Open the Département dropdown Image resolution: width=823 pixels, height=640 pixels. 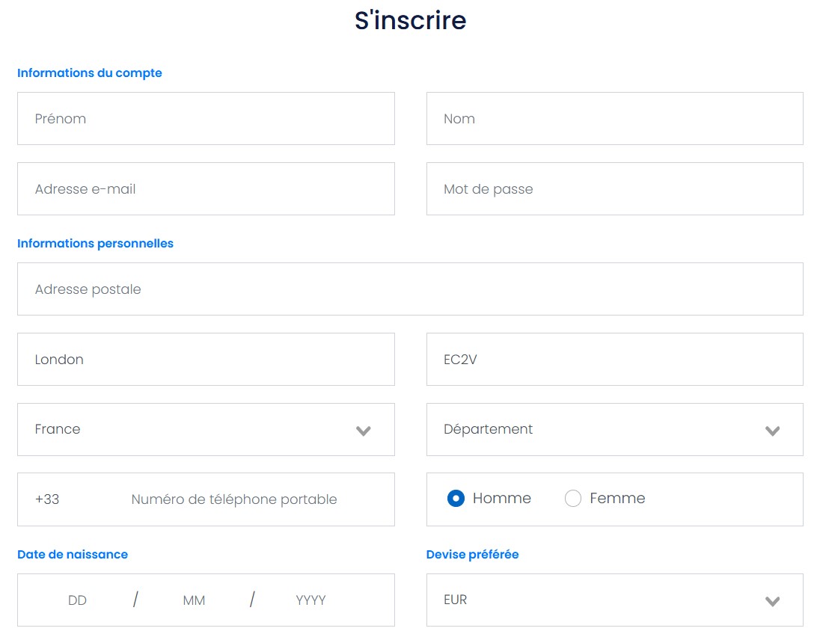[x=614, y=430]
